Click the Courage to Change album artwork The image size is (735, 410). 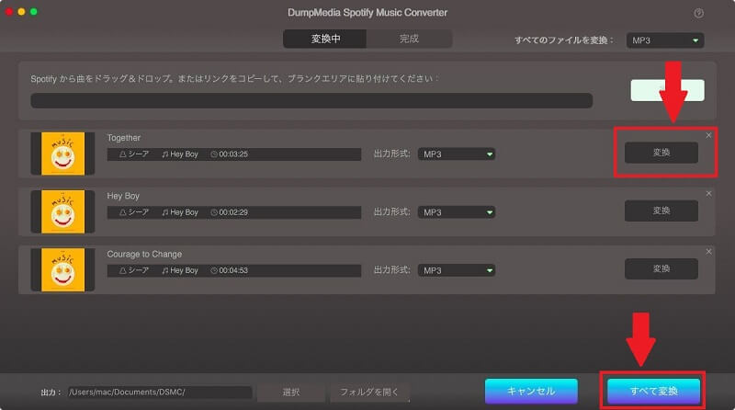tap(62, 269)
